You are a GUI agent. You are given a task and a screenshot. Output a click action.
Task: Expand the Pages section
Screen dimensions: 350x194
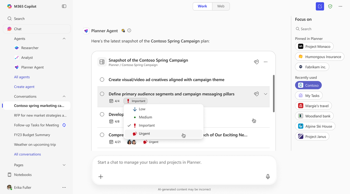(x=64, y=165)
